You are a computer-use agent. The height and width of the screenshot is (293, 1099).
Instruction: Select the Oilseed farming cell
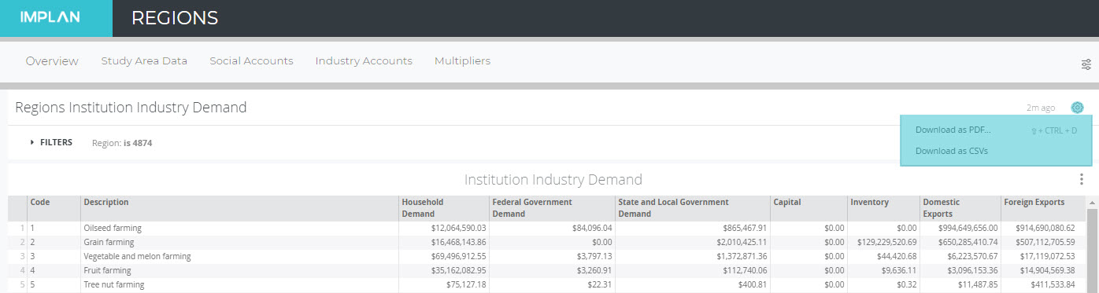pyautogui.click(x=113, y=228)
